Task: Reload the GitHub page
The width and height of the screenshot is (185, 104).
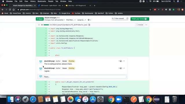Action: pos(10,10)
